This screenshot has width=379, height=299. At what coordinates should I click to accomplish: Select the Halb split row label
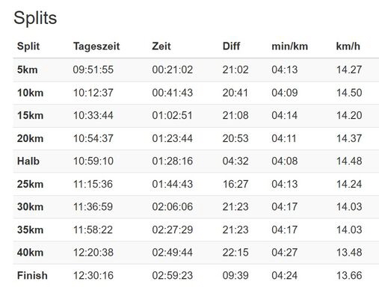click(x=28, y=161)
